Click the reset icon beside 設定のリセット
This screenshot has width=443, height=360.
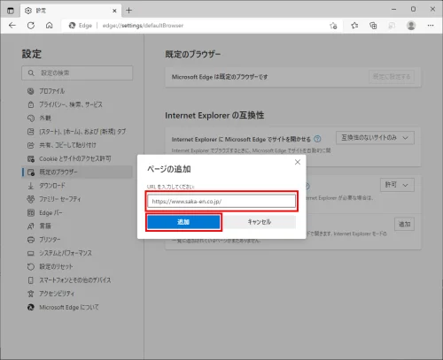point(31,267)
